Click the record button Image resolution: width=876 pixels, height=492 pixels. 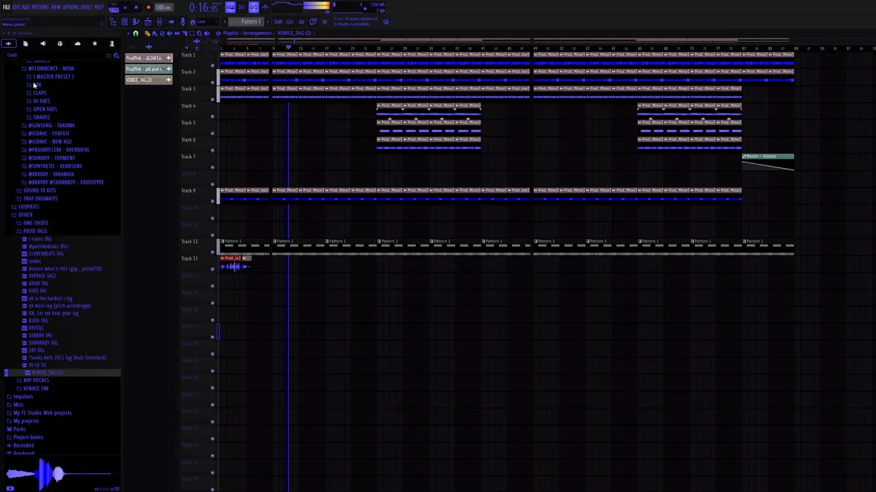coord(149,8)
